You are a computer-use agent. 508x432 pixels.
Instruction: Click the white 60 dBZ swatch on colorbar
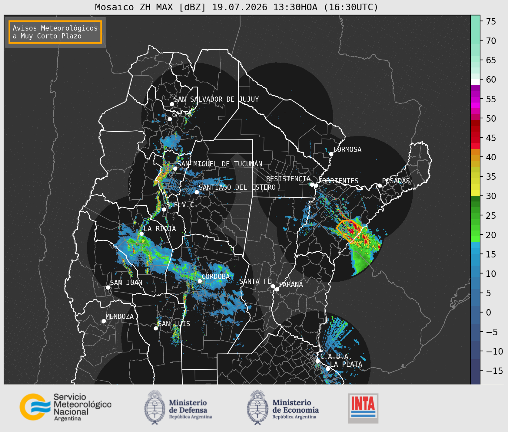tap(475, 82)
